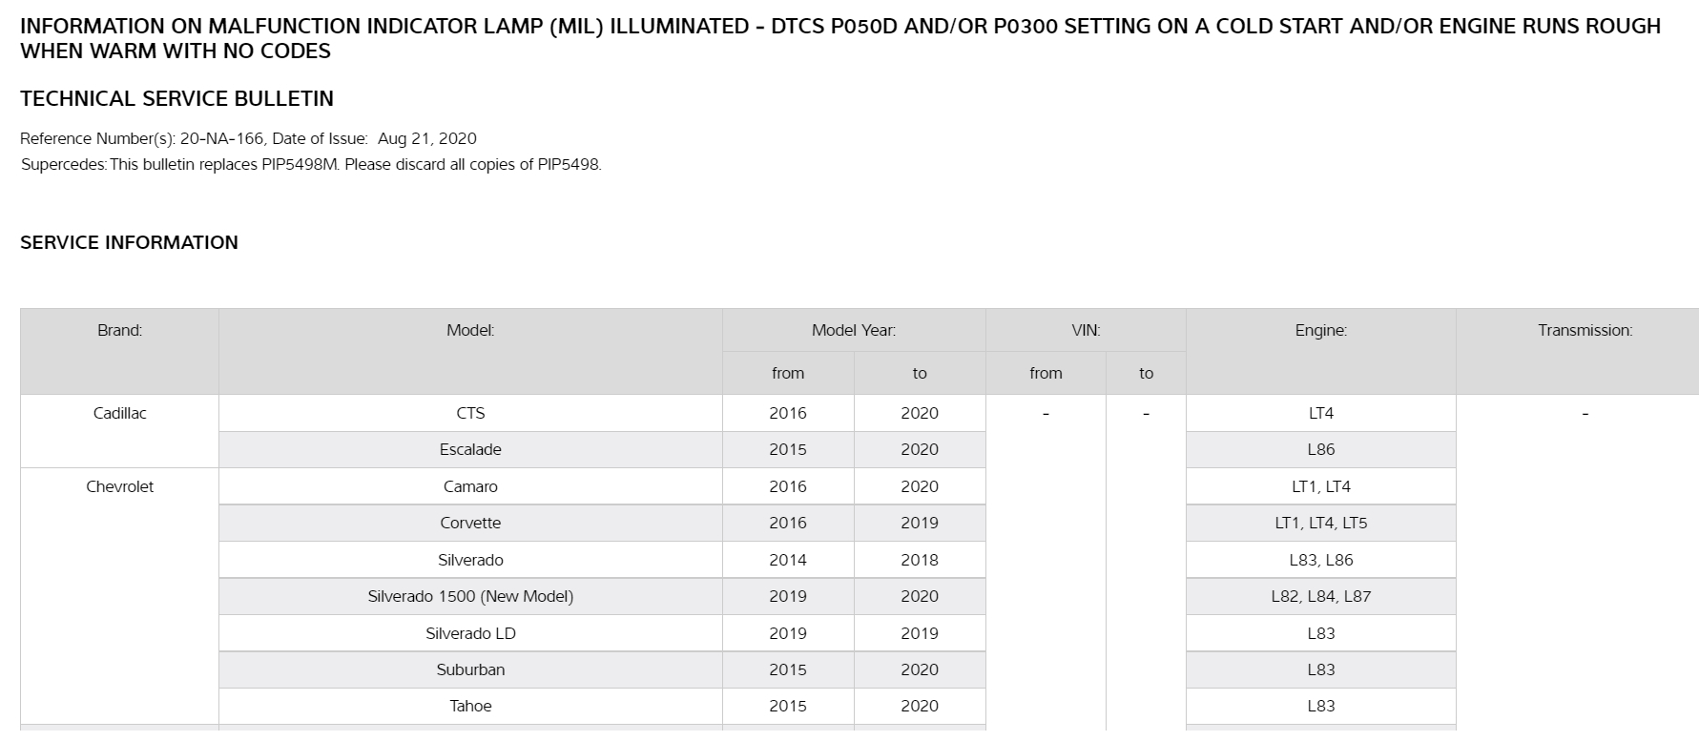Click the LT1, LT4, LT5 engine cell
The width and height of the screenshot is (1699, 741).
coord(1320,524)
